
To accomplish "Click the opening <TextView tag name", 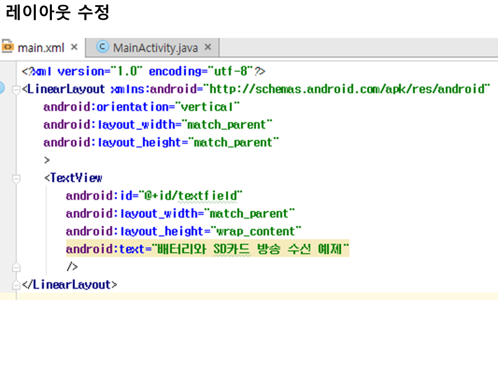I will (x=76, y=178).
